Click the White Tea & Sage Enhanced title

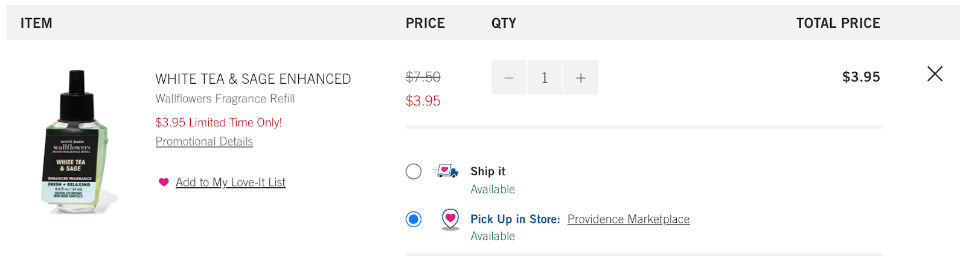point(253,79)
